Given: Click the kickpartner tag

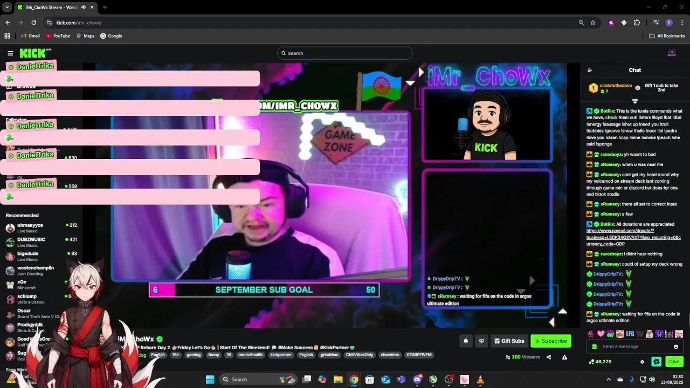Looking at the screenshot, I should pyautogui.click(x=281, y=355).
